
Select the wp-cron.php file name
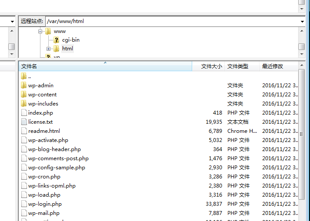(x=44, y=177)
